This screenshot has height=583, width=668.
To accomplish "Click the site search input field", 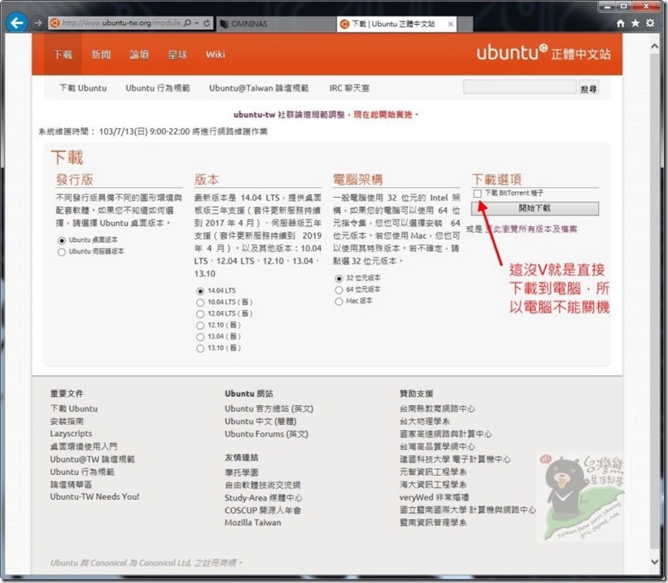I will point(519,87).
